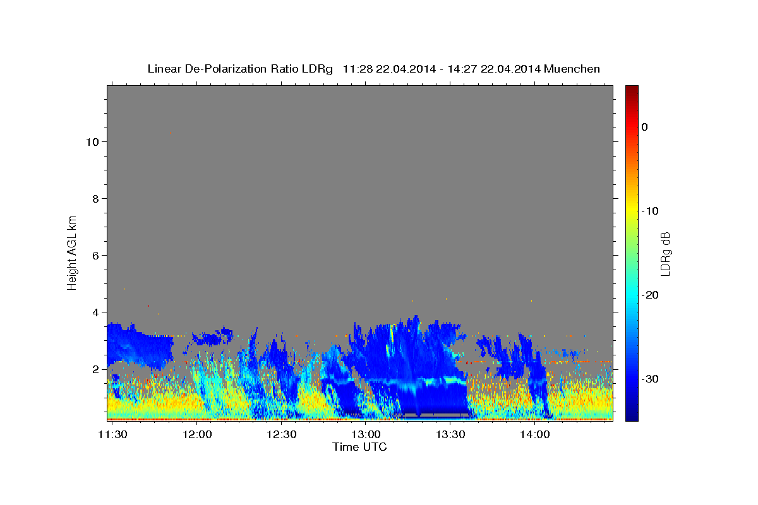Click the dark blue bottom of colorbar
This screenshot has height=505, width=758.
pos(632,415)
